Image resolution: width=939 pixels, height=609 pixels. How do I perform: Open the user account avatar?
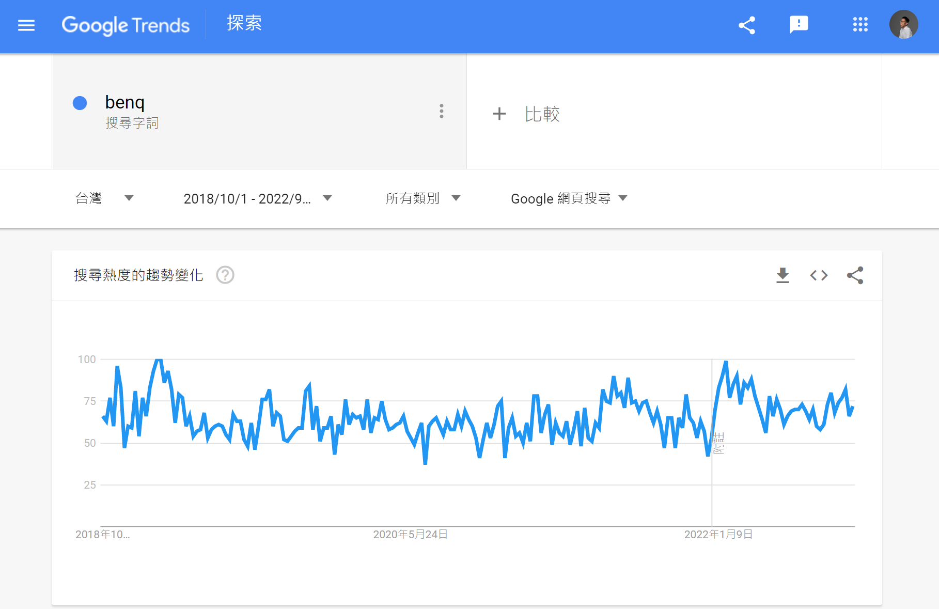[903, 25]
